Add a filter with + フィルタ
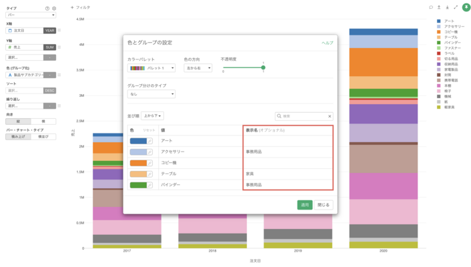Screen dimensions: 471x267 [x=80, y=7]
